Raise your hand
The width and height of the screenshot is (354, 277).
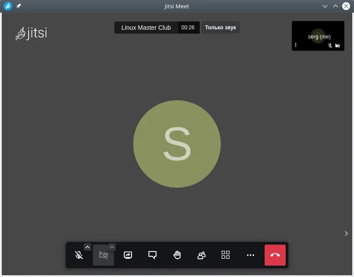[x=177, y=255]
